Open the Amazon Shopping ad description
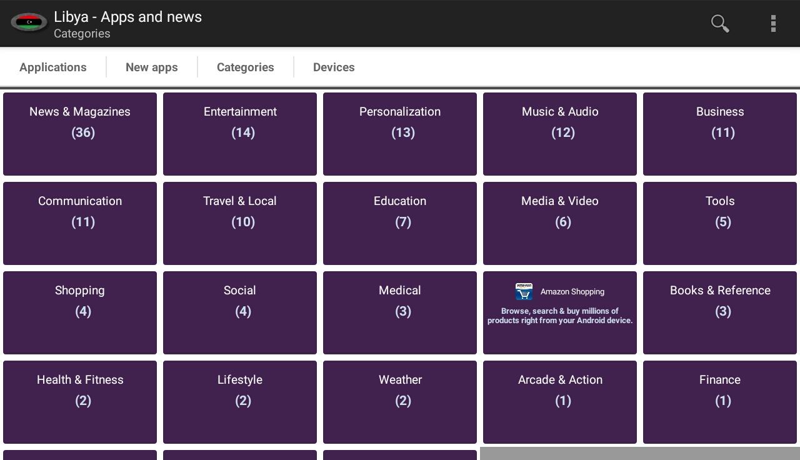Viewport: 800px width, 460px height. tap(560, 316)
